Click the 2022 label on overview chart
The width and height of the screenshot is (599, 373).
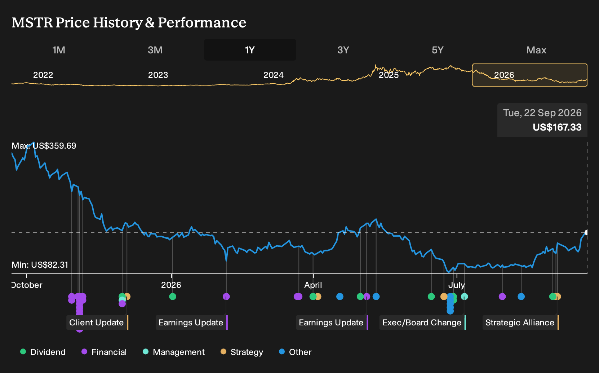[43, 75]
